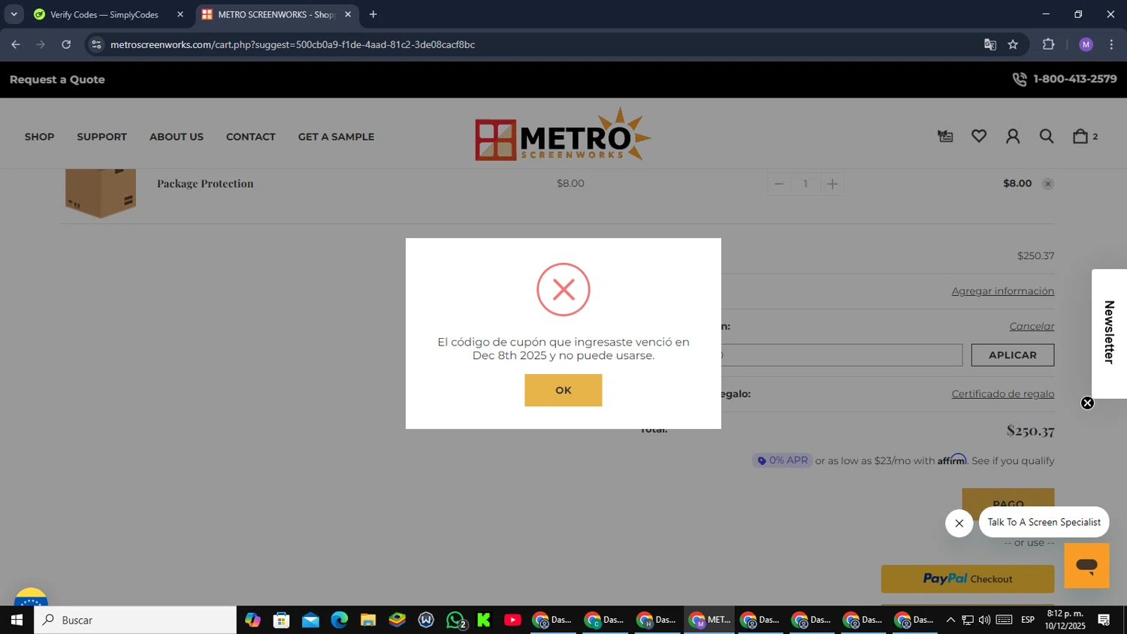
Task: Click the Talk To A Screen Specialist message
Action: pos(1044,522)
